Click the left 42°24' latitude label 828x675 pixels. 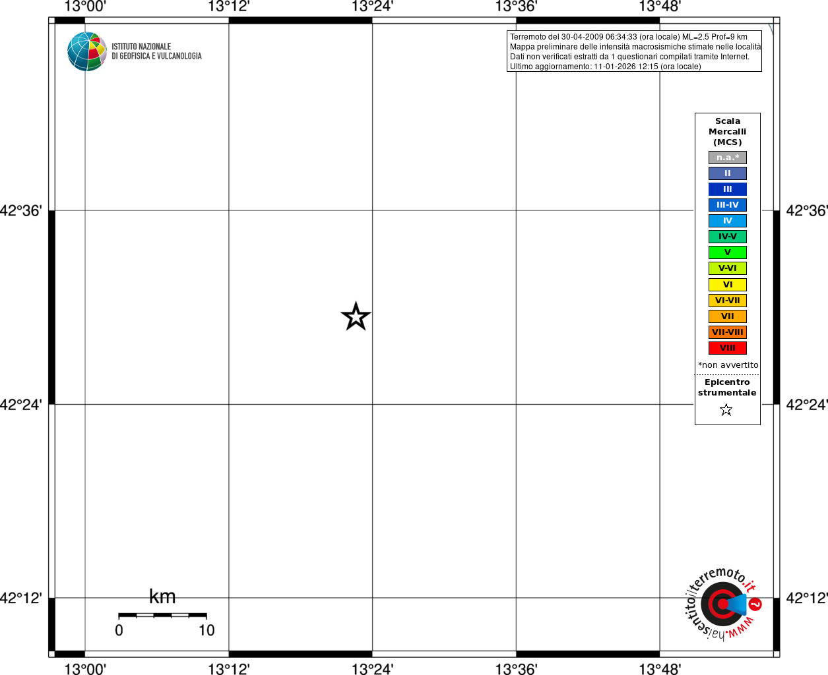(20, 405)
